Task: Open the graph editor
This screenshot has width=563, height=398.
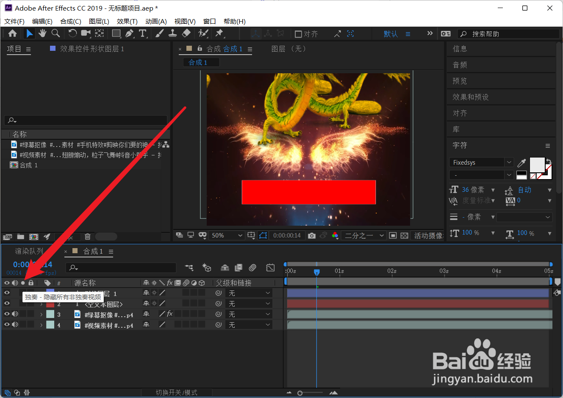Action: (270, 268)
